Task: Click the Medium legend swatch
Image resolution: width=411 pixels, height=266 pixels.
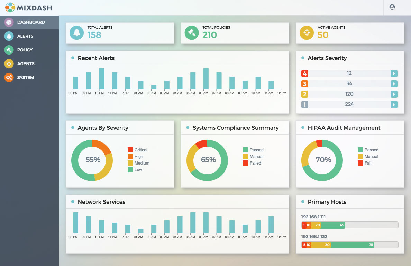Action: pyautogui.click(x=130, y=163)
